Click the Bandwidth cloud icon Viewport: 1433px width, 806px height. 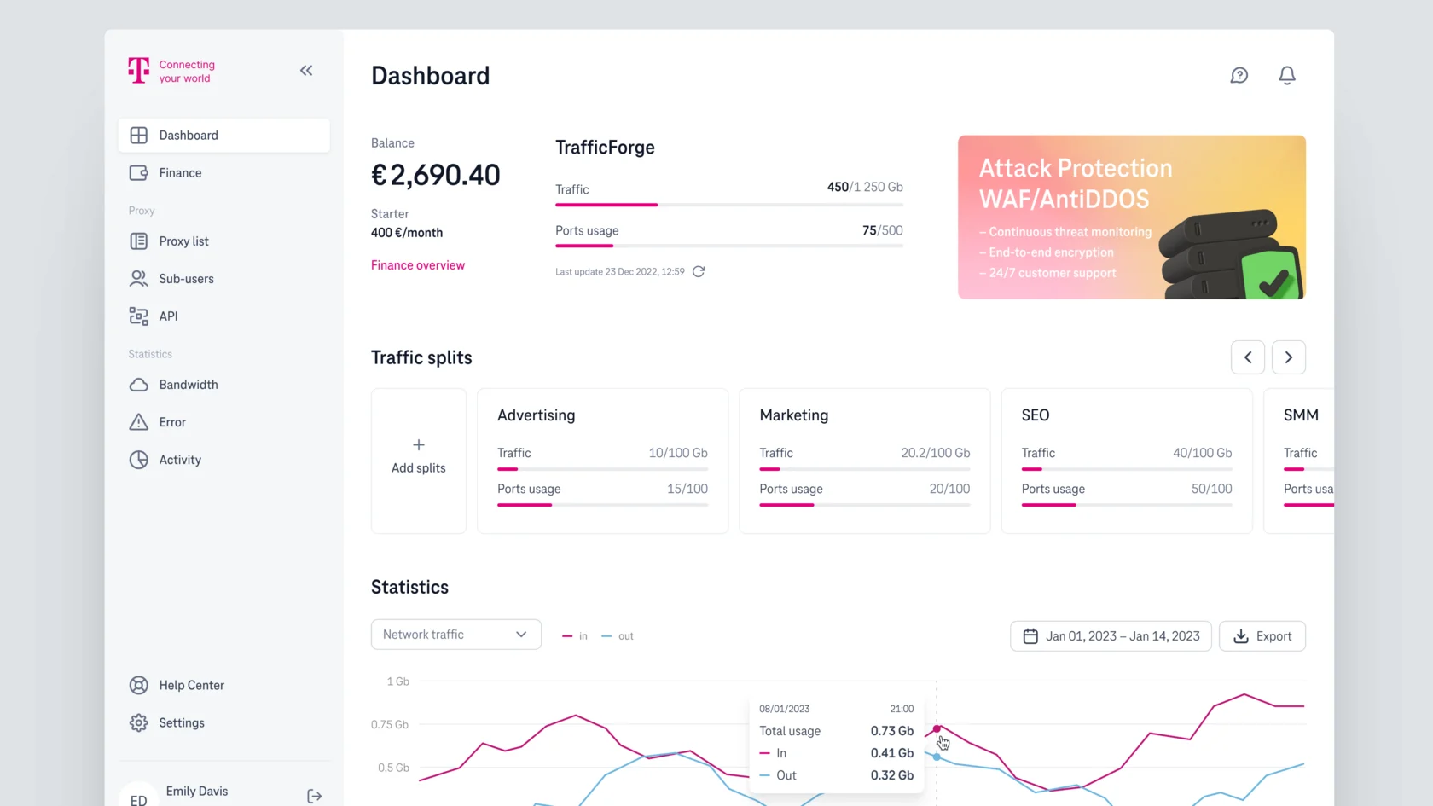click(138, 385)
